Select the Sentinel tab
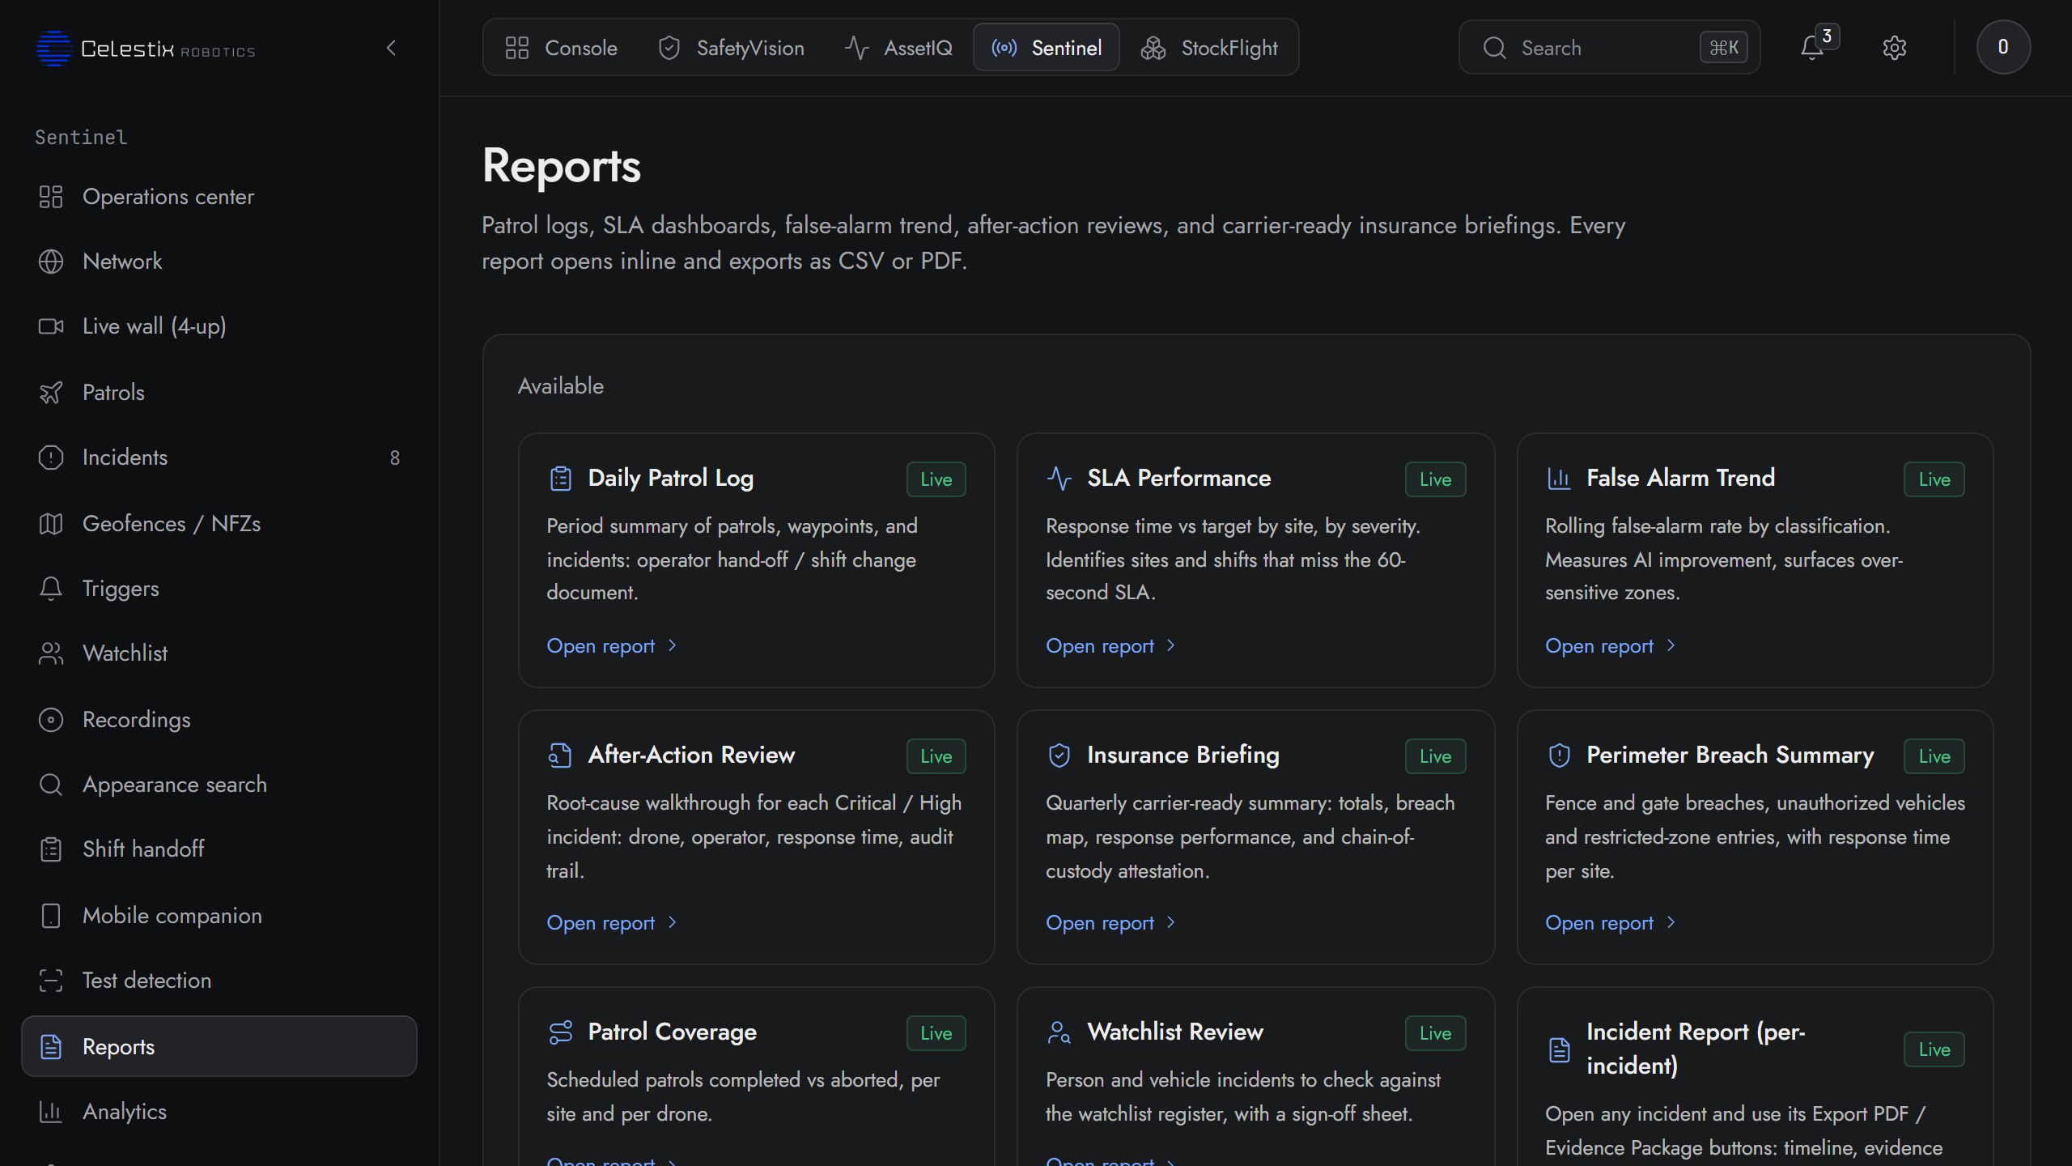 1047,48
